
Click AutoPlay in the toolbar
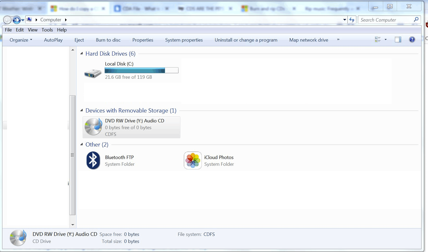53,40
